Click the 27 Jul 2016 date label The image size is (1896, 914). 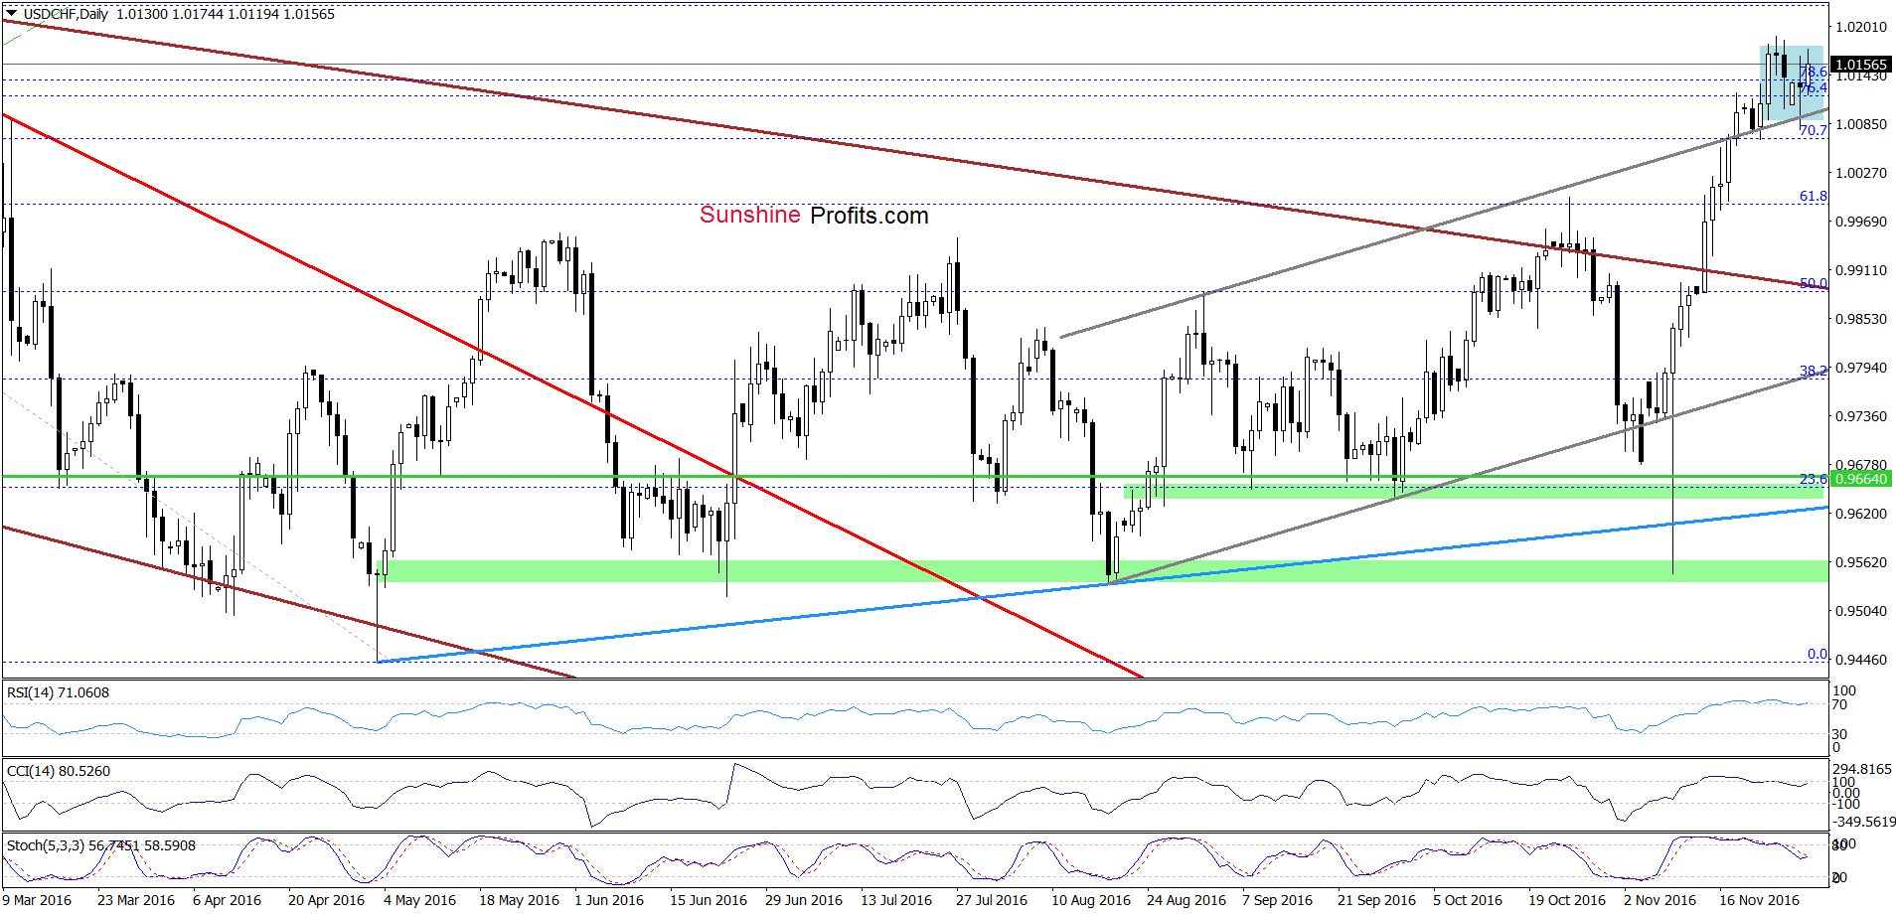tap(992, 900)
